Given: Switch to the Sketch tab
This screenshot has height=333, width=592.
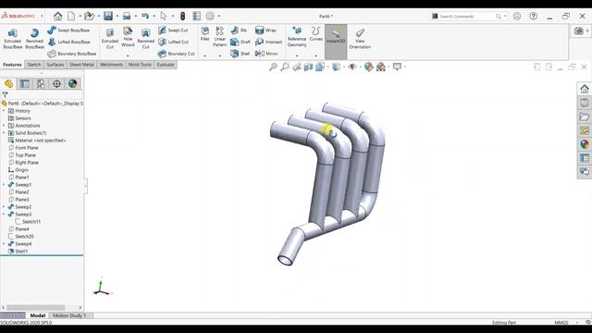Looking at the screenshot, I should point(33,65).
